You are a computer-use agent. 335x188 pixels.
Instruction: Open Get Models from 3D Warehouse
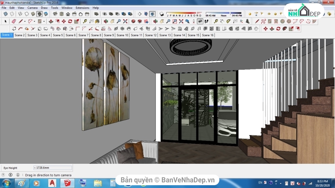coord(133,21)
